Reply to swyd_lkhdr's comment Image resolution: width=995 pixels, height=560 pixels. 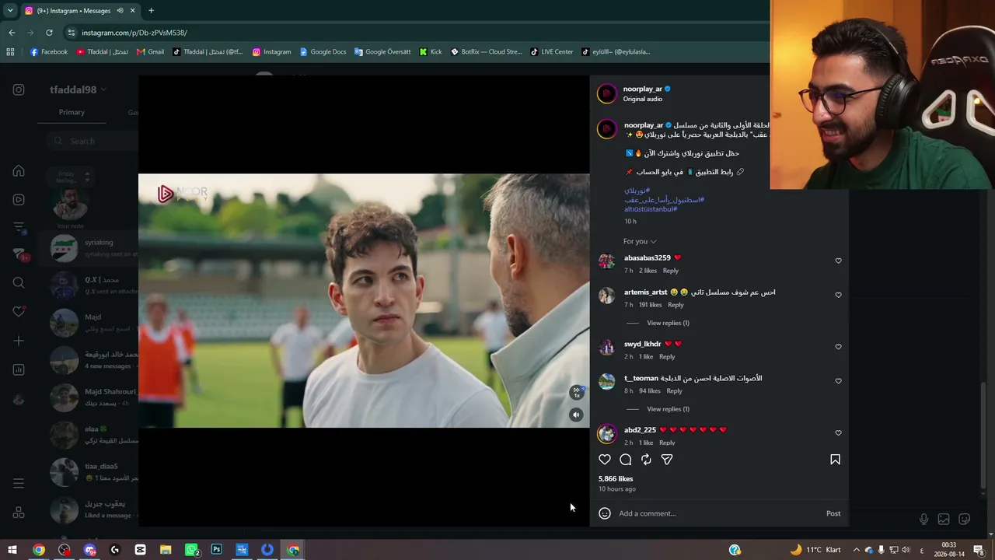(667, 357)
